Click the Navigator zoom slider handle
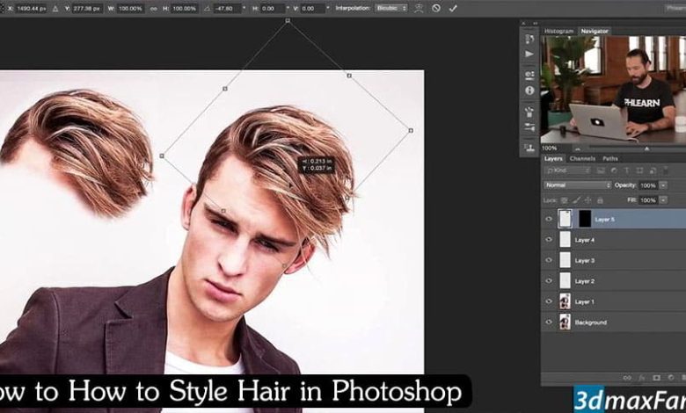Screen dimensions: 686x413 click(x=646, y=149)
